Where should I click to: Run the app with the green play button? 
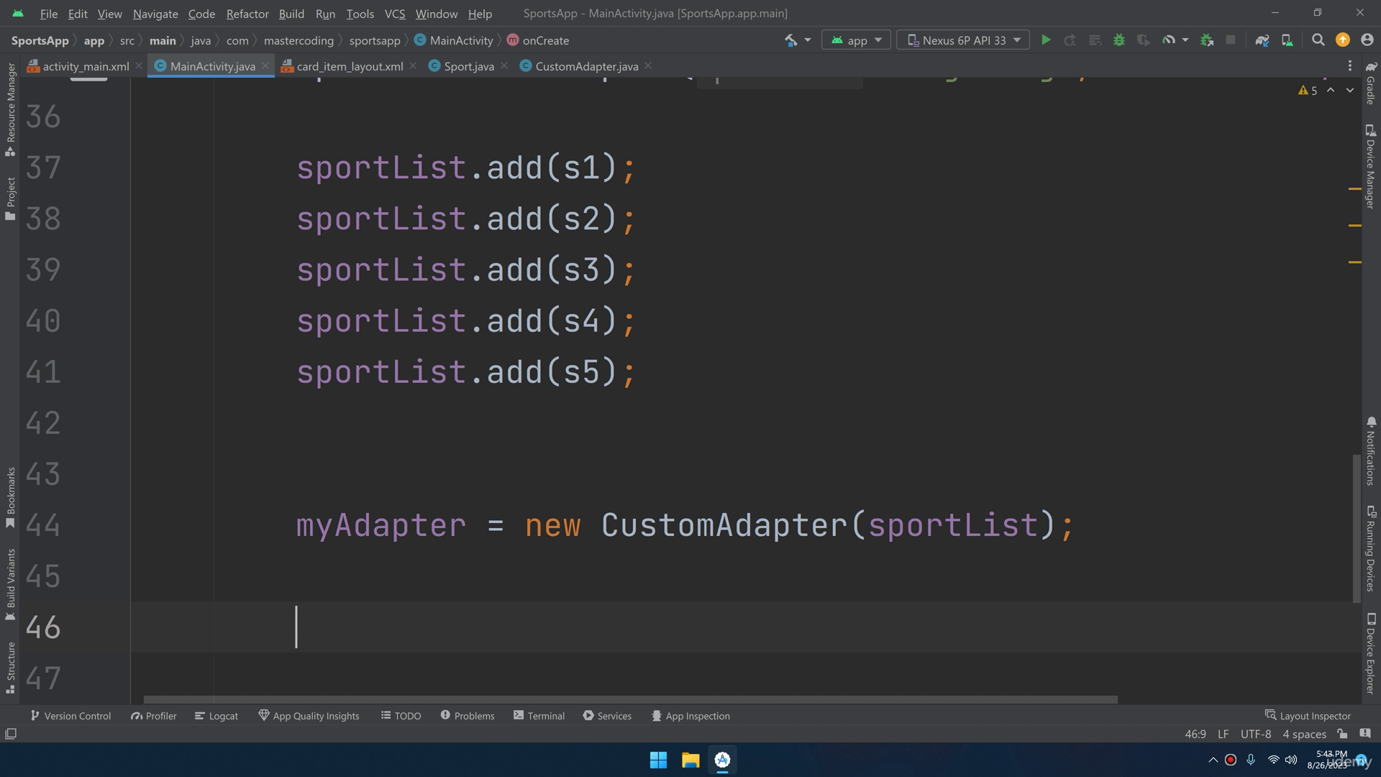(x=1046, y=40)
